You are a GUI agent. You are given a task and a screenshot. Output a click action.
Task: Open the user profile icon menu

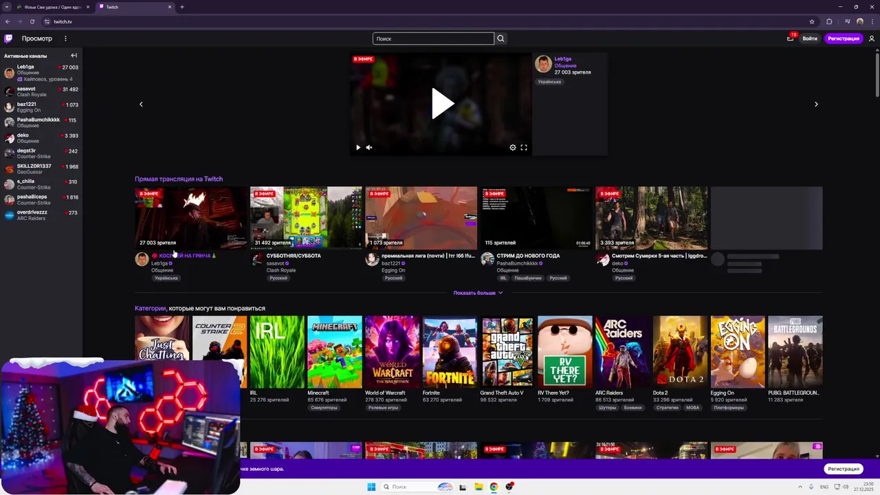pos(872,38)
